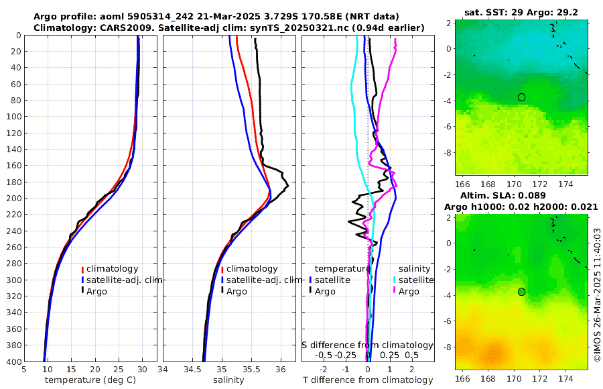Click the Climatology CARS2009 subtitle line
The width and height of the screenshot is (603, 389).
pyautogui.click(x=229, y=27)
